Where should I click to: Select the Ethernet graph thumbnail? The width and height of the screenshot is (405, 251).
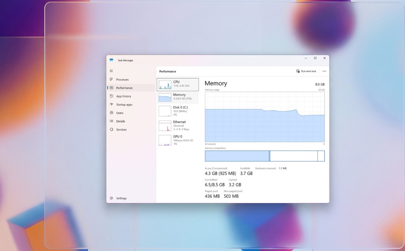(x=165, y=126)
